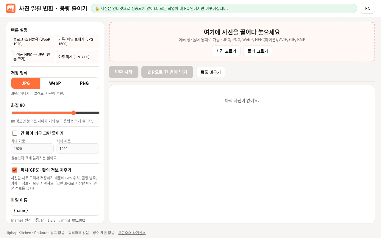Click the orange photo converter app logo

(x=11, y=8)
